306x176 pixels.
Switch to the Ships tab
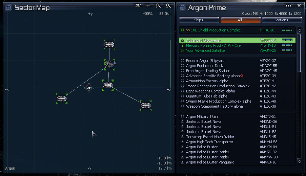199,20
